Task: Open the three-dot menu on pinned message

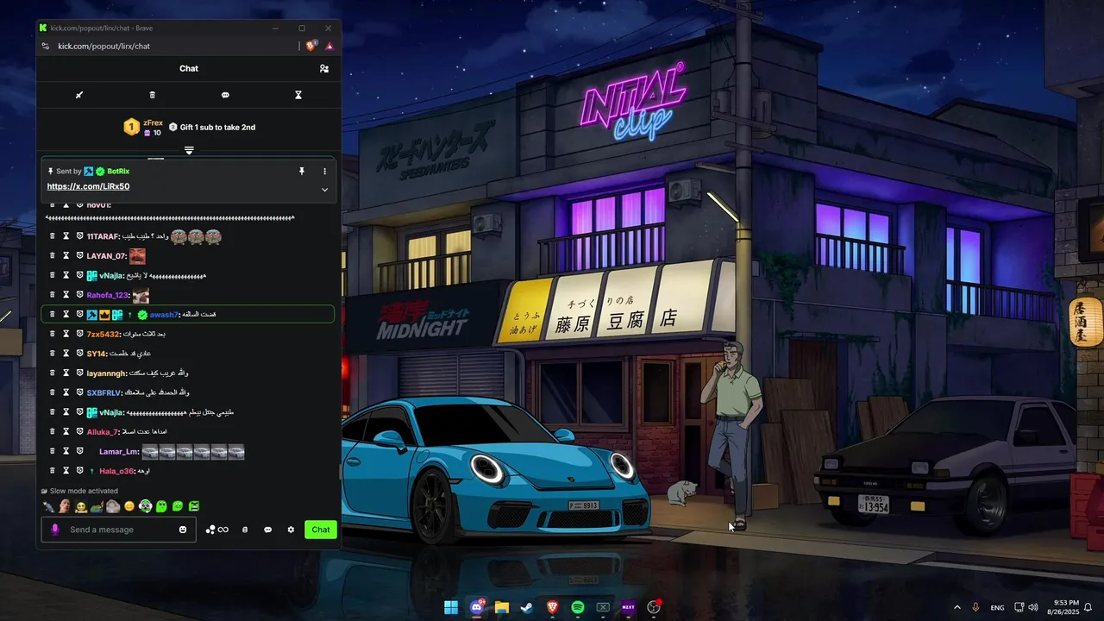Action: point(324,172)
